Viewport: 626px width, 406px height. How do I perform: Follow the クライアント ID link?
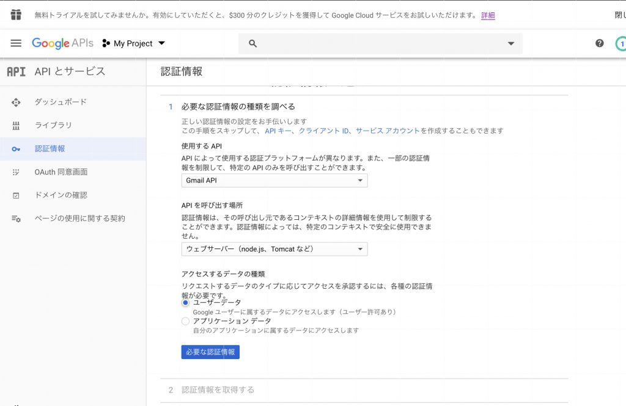coord(324,131)
